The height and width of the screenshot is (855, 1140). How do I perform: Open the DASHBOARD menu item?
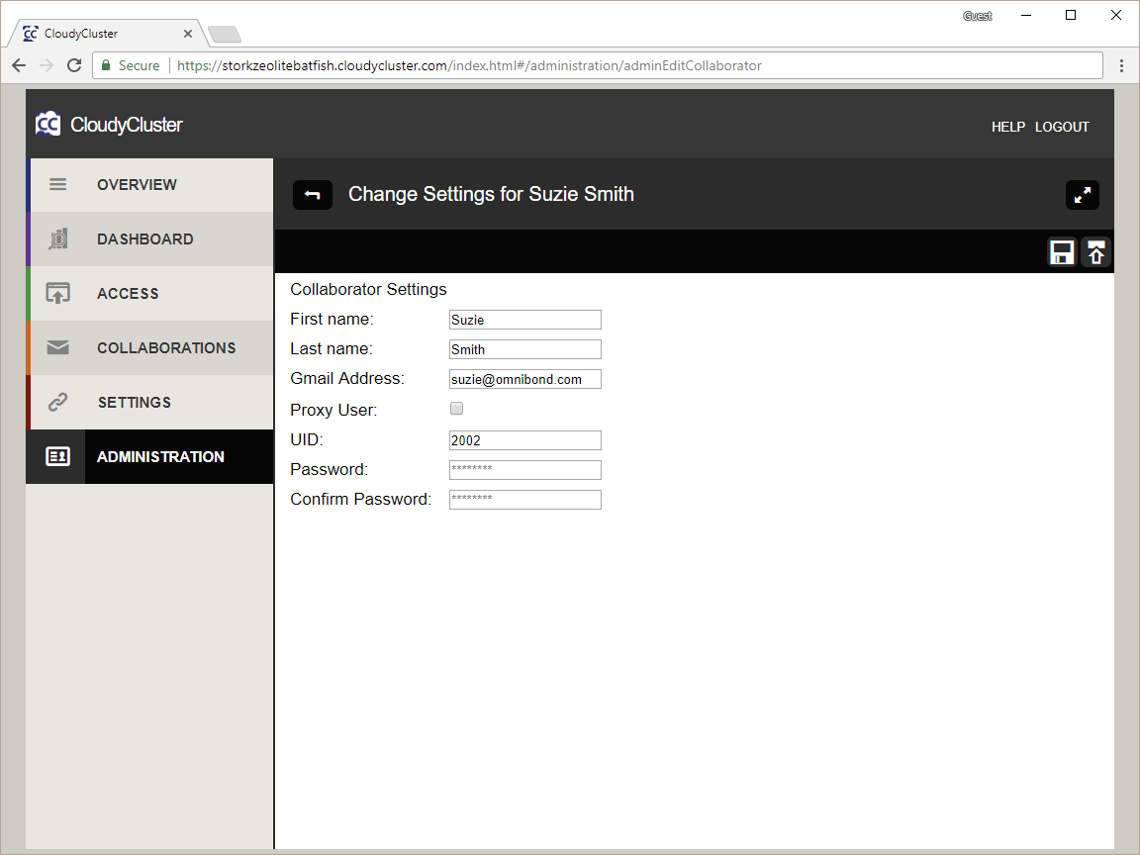[151, 239]
